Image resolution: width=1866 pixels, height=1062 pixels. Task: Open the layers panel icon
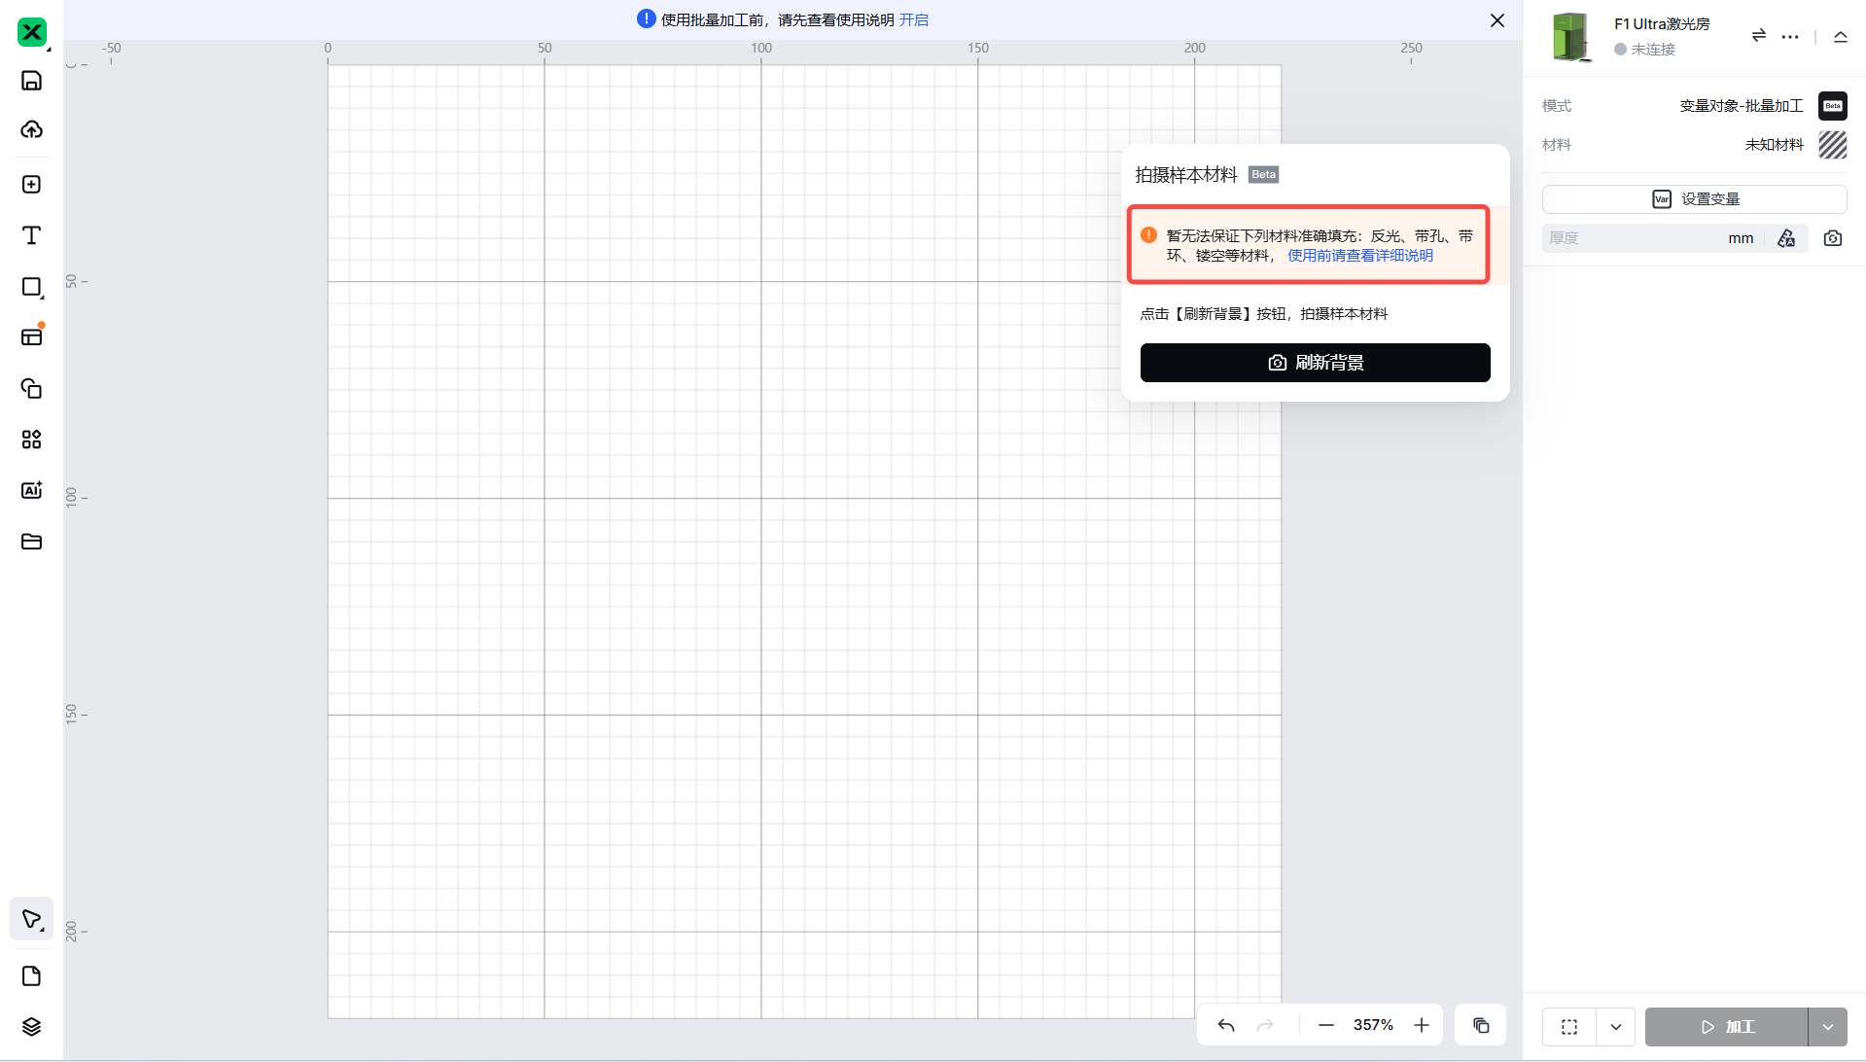[31, 1027]
